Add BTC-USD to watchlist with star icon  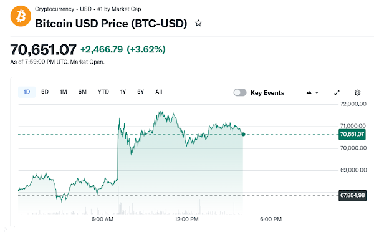tap(198, 24)
